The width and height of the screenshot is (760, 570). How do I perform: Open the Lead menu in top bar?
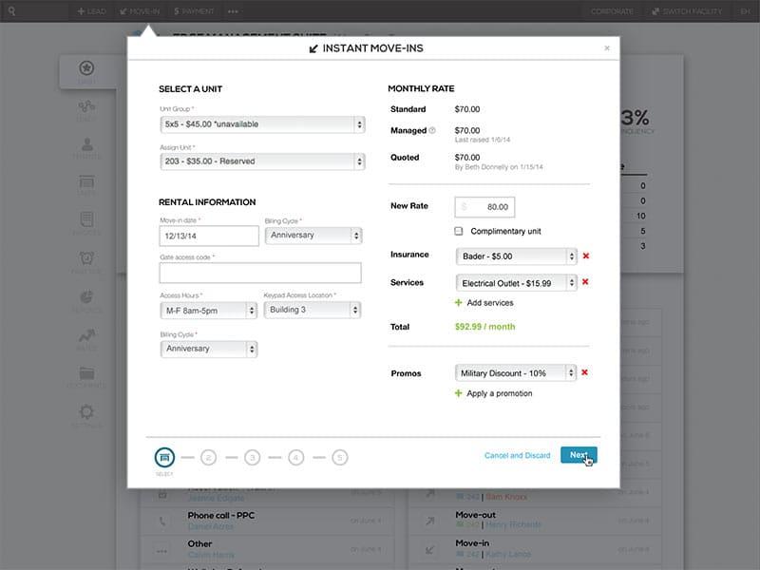click(x=91, y=11)
